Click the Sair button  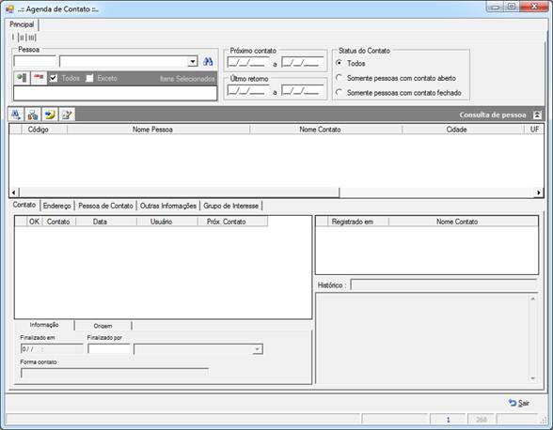[519, 403]
